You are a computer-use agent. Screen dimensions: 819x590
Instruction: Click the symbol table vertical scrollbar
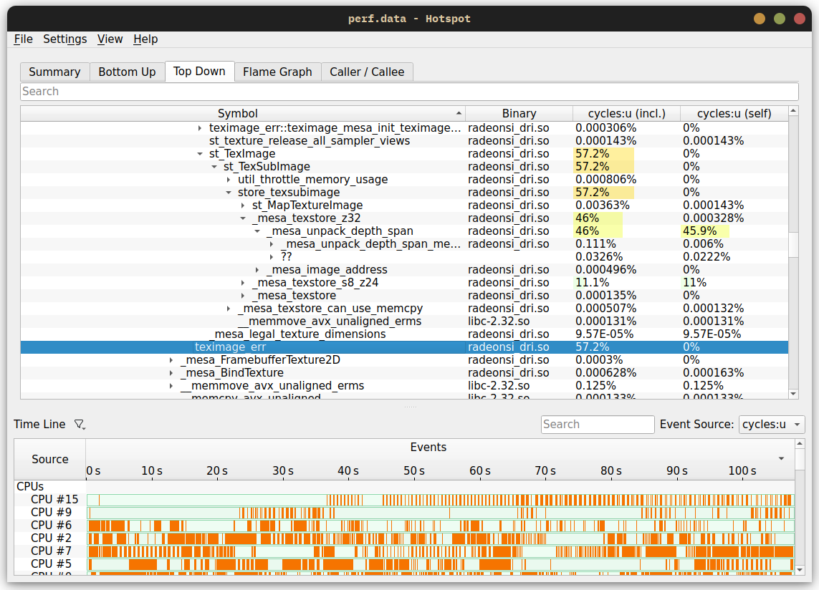point(793,243)
